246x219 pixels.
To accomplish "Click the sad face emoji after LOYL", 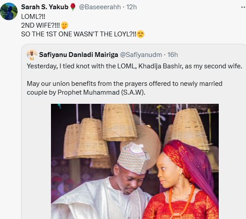I will [141, 34].
